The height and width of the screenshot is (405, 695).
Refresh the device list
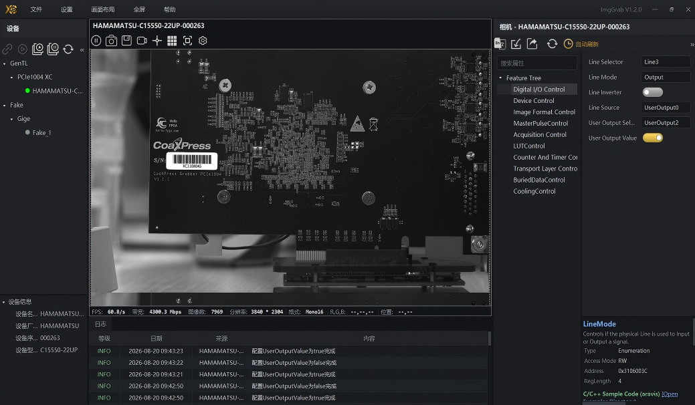tap(68, 49)
